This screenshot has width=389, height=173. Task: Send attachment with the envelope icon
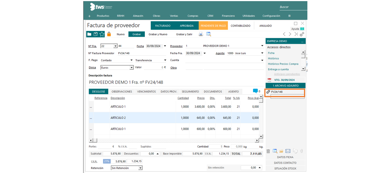(x=288, y=151)
